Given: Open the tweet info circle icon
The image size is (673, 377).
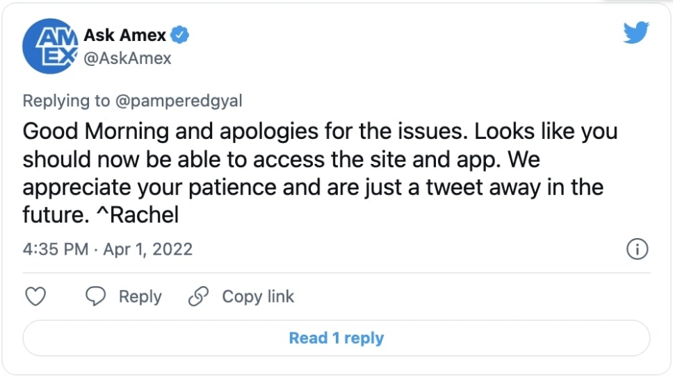Looking at the screenshot, I should pyautogui.click(x=638, y=249).
